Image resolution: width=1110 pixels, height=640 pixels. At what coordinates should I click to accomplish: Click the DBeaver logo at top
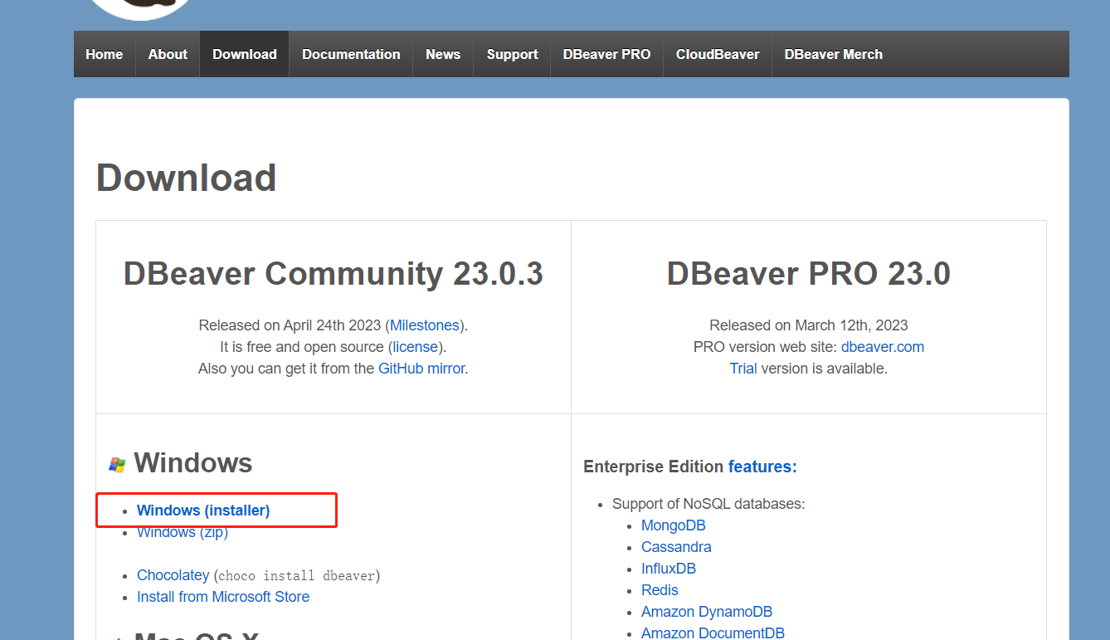[141, 7]
